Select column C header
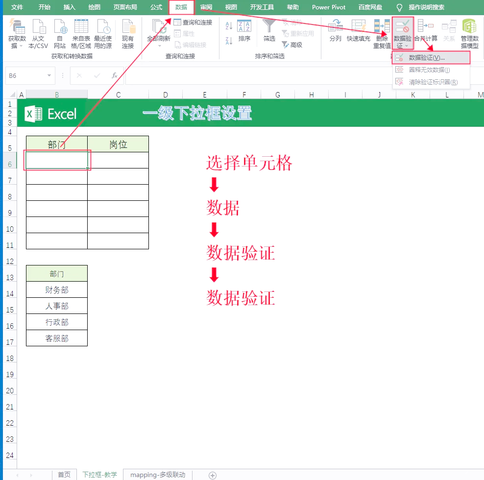484x480 pixels. 118,95
